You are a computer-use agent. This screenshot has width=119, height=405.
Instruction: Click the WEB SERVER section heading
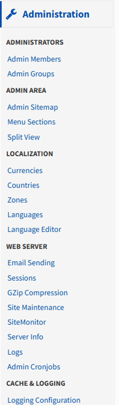27,247
